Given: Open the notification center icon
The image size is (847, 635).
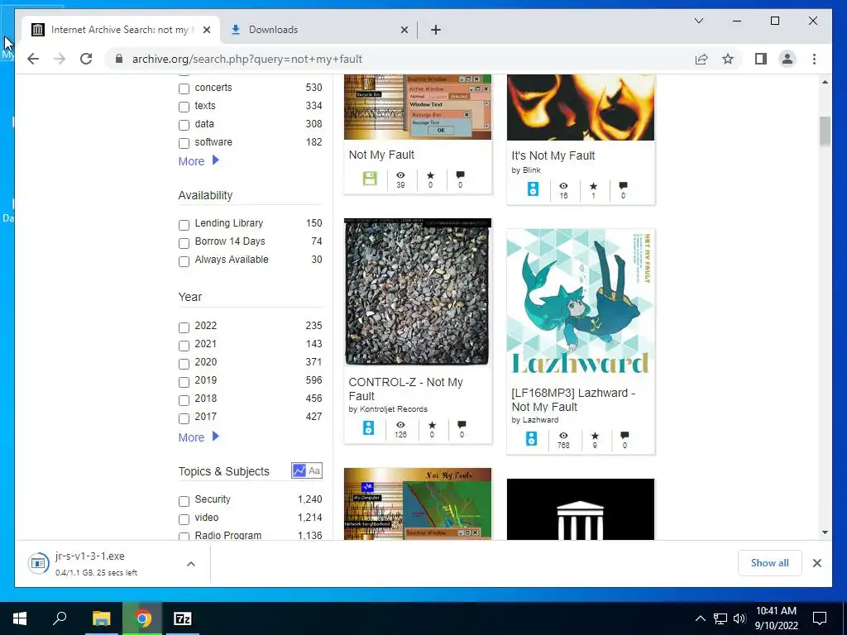Looking at the screenshot, I should click(x=820, y=618).
